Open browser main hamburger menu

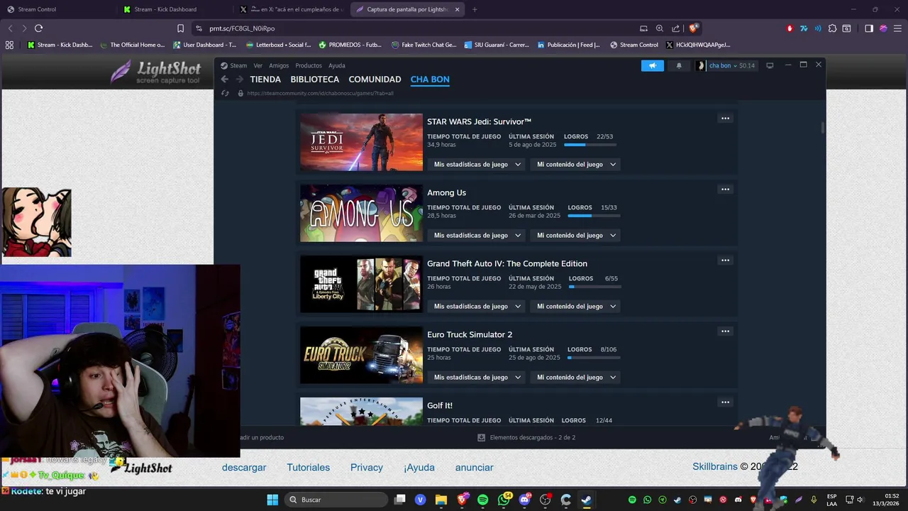(897, 28)
